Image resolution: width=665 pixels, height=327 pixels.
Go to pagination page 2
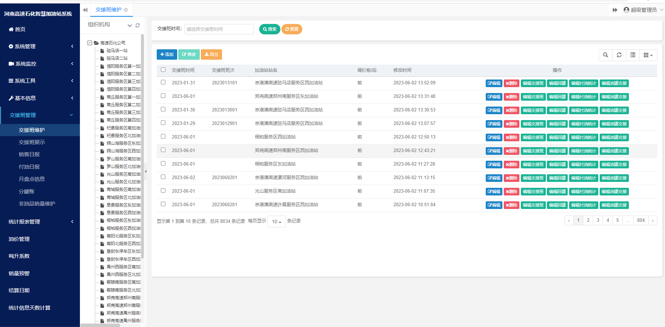[x=588, y=220]
